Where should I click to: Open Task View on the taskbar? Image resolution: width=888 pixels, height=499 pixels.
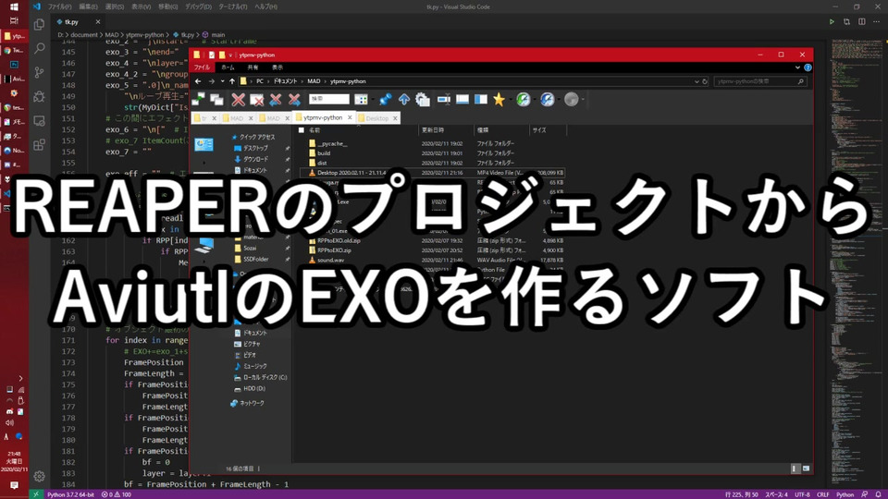tap(14, 21)
